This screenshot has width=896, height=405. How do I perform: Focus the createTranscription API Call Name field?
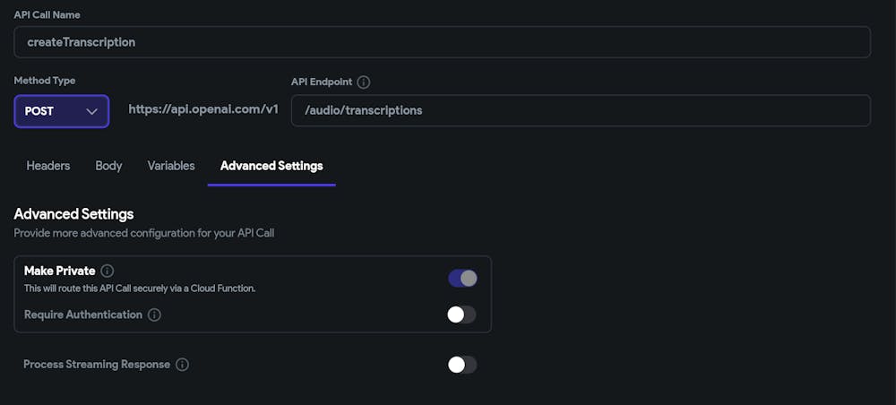pyautogui.click(x=442, y=42)
